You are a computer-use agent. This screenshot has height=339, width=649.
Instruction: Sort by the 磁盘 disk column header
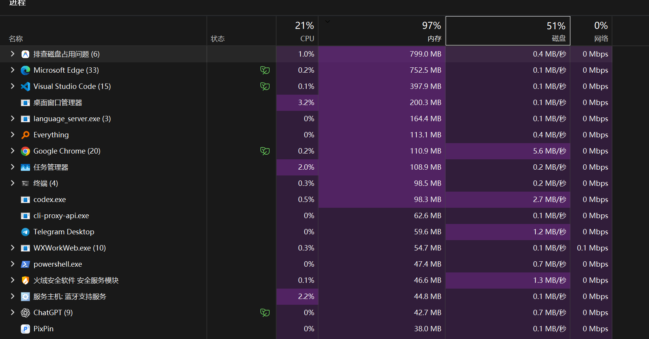pyautogui.click(x=508, y=31)
